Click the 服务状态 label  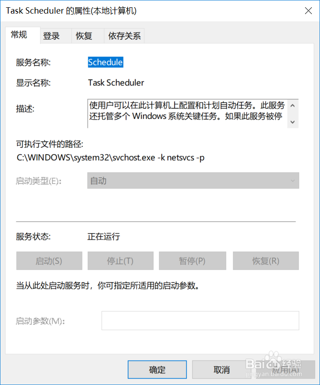tap(33, 237)
